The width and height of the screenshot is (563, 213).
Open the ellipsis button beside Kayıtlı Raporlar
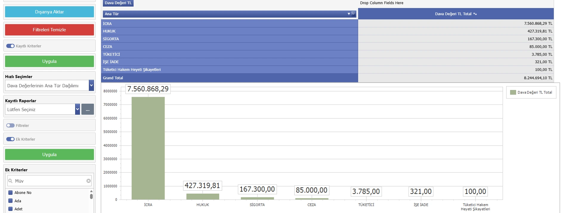tap(88, 109)
